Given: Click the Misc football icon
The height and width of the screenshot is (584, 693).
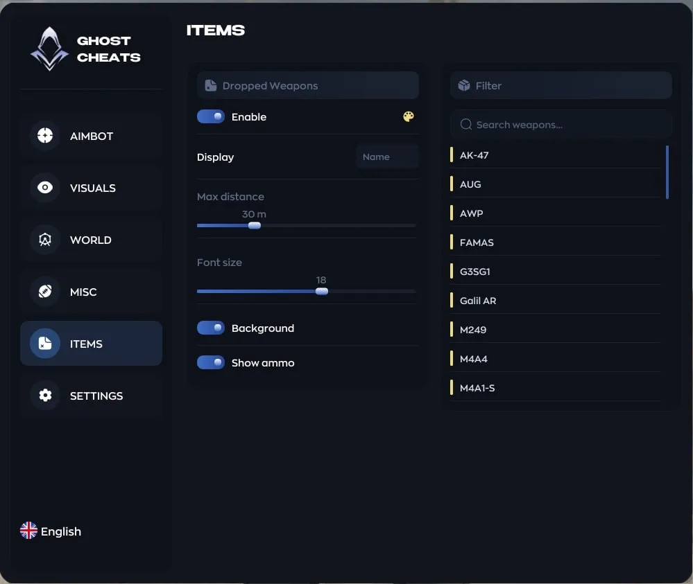Looking at the screenshot, I should tap(45, 292).
